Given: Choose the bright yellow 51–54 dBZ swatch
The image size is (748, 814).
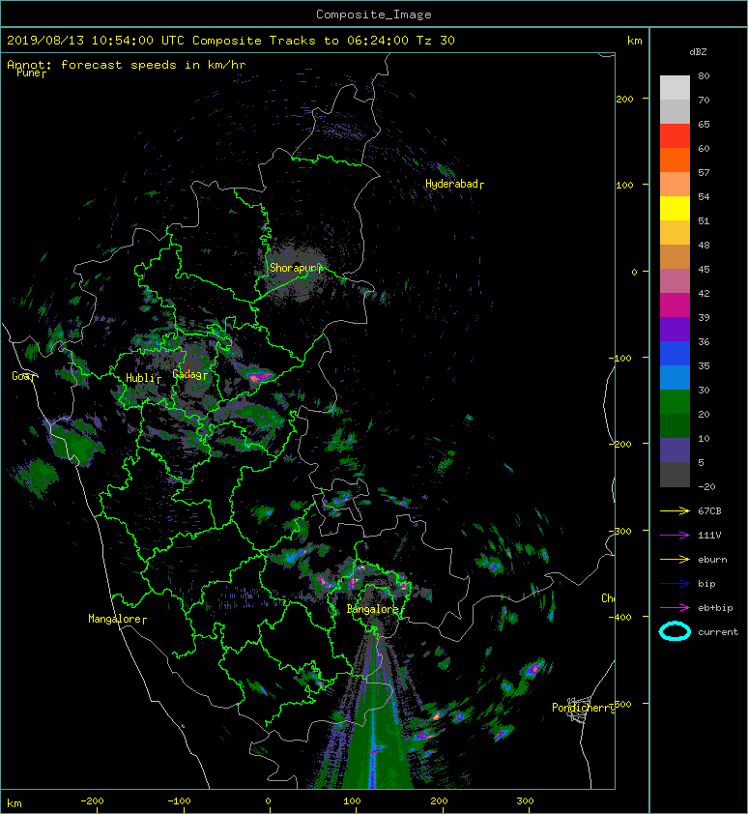Looking at the screenshot, I should (x=675, y=208).
